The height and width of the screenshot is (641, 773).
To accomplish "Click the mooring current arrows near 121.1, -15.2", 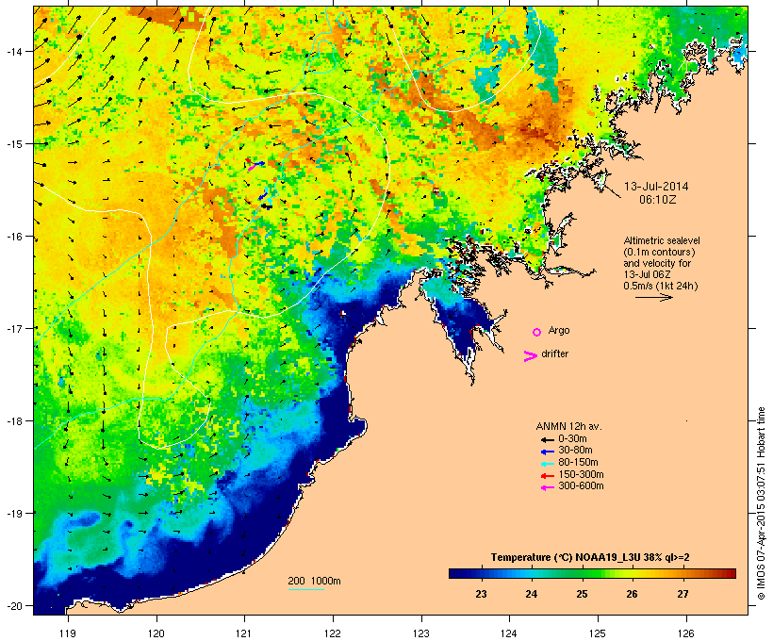I will [x=255, y=164].
